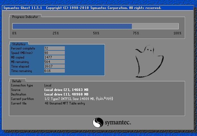Click the blue progress bar fill
Viewport: 197px width, 136px height.
[72, 26]
